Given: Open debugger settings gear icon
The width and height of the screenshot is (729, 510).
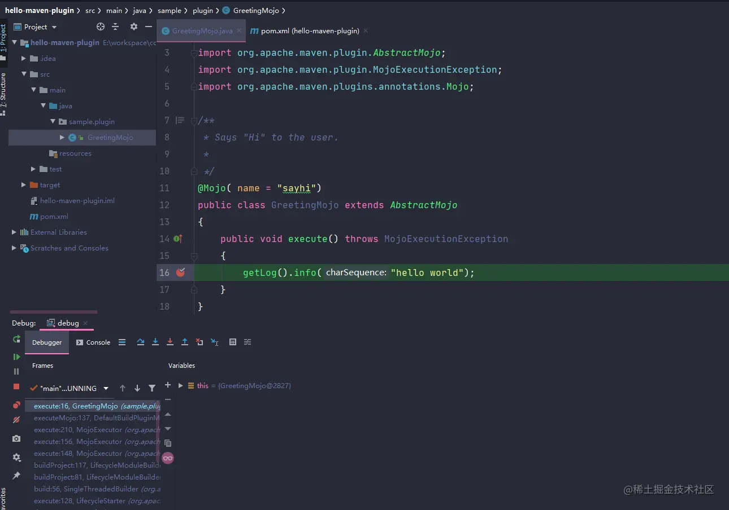Looking at the screenshot, I should point(16,457).
